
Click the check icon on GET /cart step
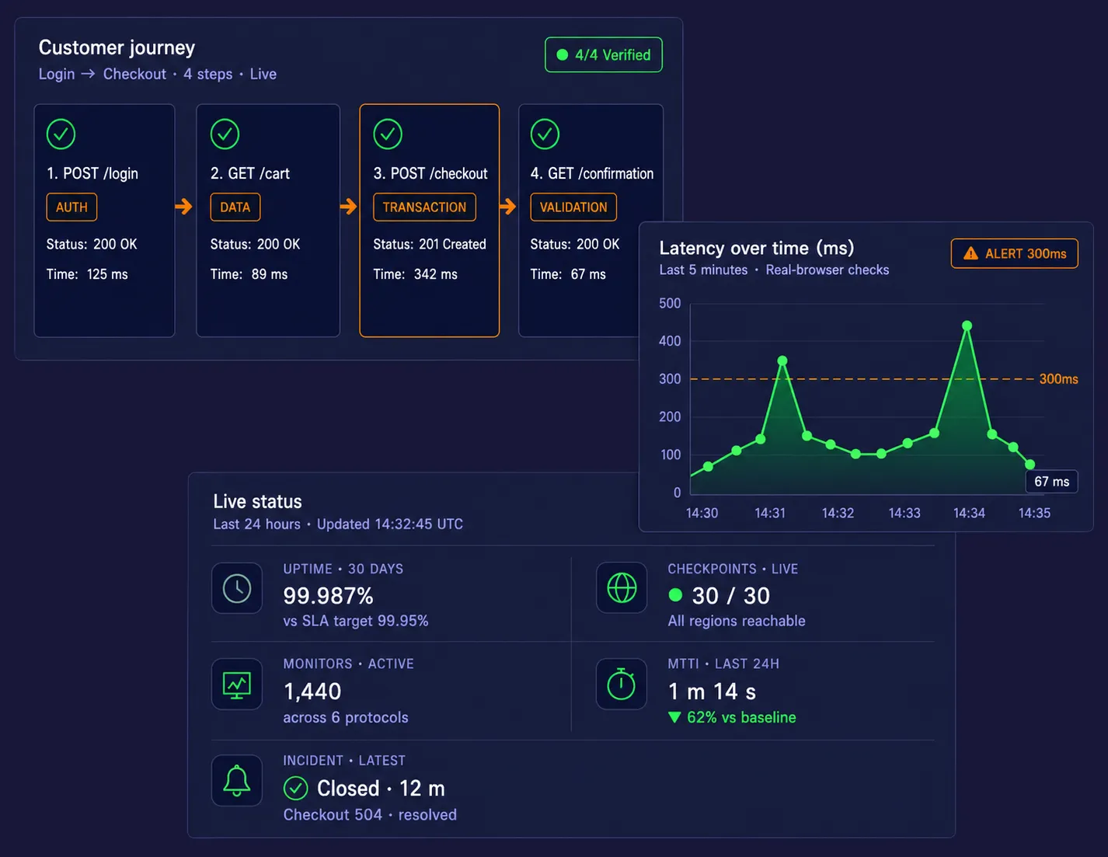click(225, 134)
